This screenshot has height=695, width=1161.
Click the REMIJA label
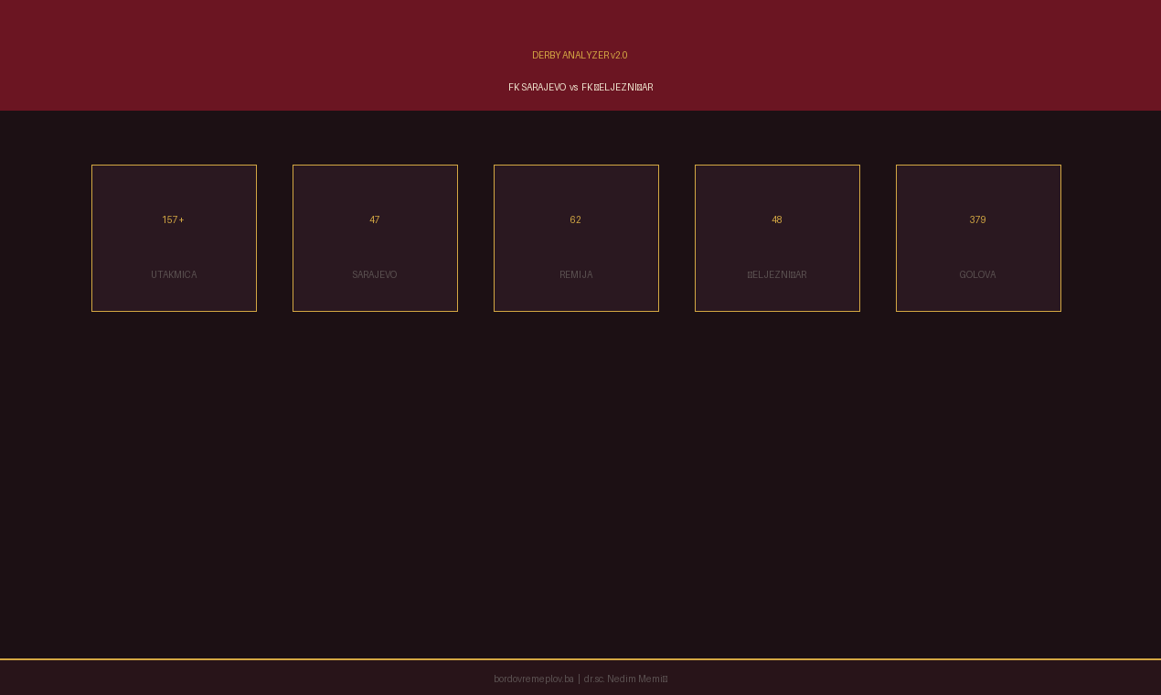[576, 275]
